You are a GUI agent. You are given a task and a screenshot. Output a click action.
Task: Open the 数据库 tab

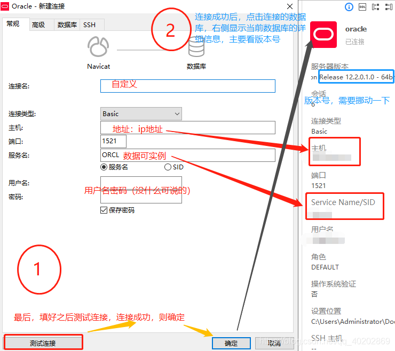click(x=67, y=25)
